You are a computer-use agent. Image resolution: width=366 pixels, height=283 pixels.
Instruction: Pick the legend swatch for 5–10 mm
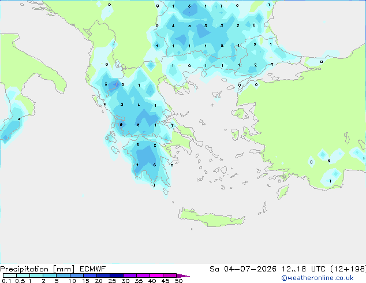point(63,275)
